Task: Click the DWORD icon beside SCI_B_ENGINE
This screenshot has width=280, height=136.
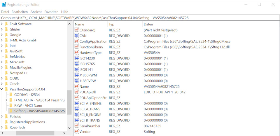Action: click(77, 115)
